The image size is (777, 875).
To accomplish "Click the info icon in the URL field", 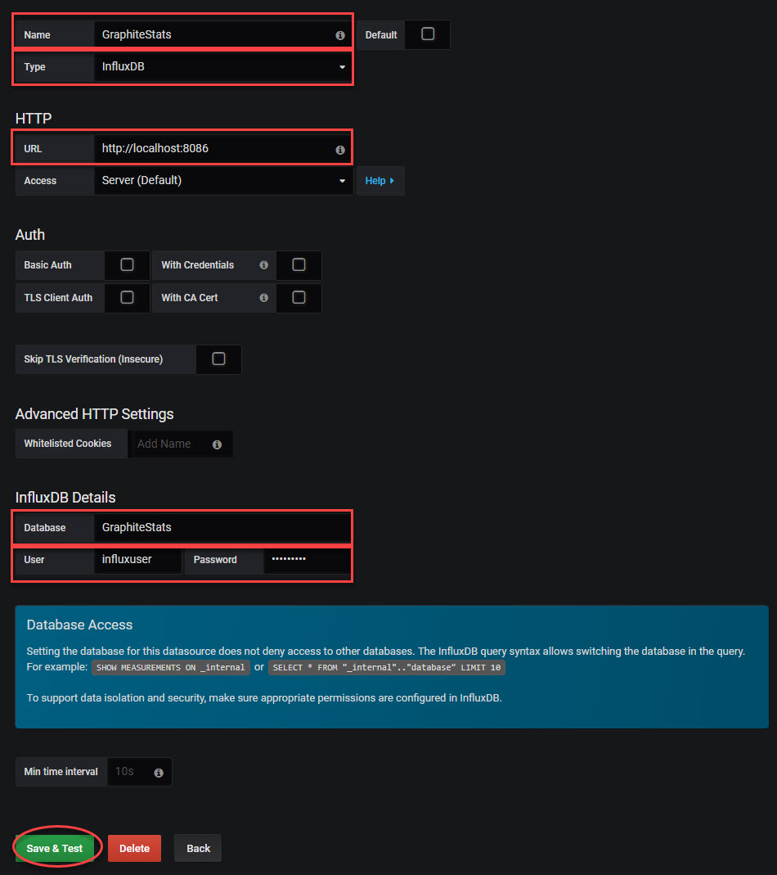I will click(339, 150).
